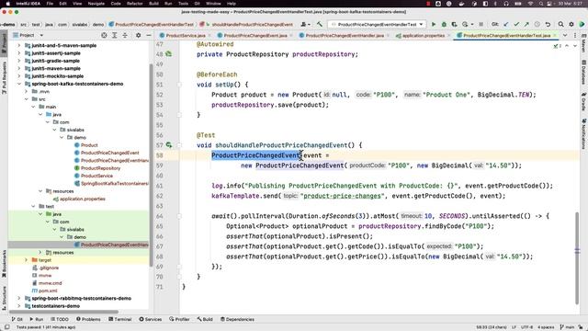588x331 pixels.
Task: Commit changes with Git checkmark icon
Action: (x=516, y=25)
